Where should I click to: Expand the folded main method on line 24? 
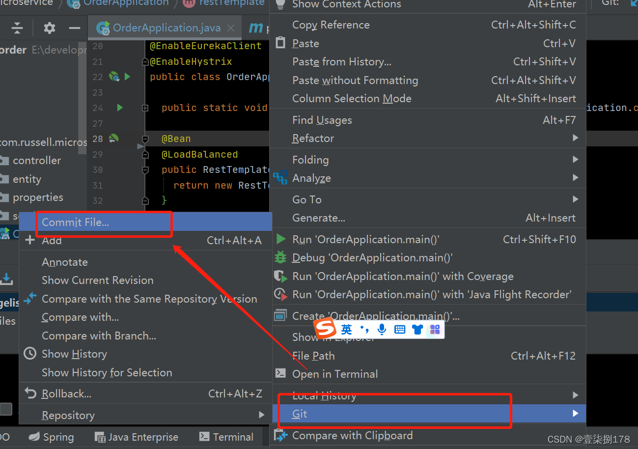(145, 108)
